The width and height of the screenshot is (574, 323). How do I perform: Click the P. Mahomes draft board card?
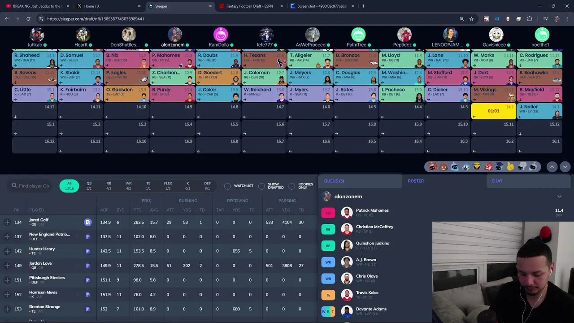(x=172, y=59)
